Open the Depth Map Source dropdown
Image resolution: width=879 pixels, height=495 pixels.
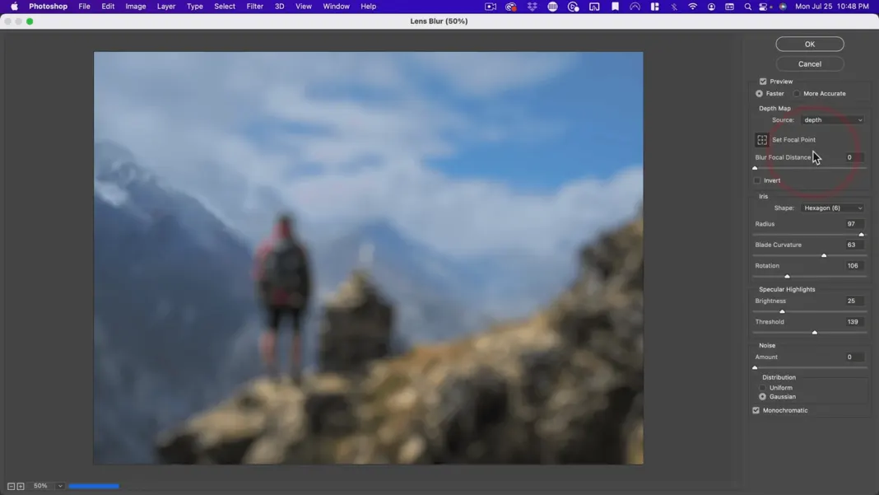click(832, 120)
